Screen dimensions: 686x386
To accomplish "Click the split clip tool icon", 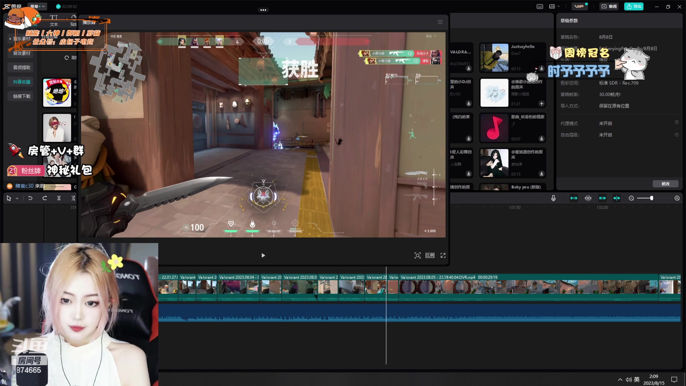I will 59,198.
